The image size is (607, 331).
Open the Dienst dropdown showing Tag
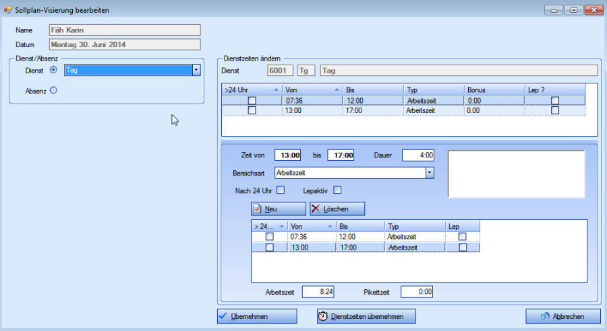(x=196, y=70)
